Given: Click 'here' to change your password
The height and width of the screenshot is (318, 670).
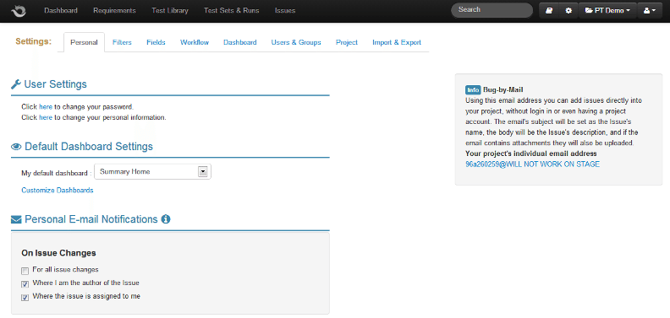Looking at the screenshot, I should (x=46, y=107).
